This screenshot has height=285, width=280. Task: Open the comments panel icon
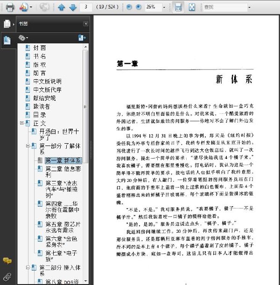7,261
